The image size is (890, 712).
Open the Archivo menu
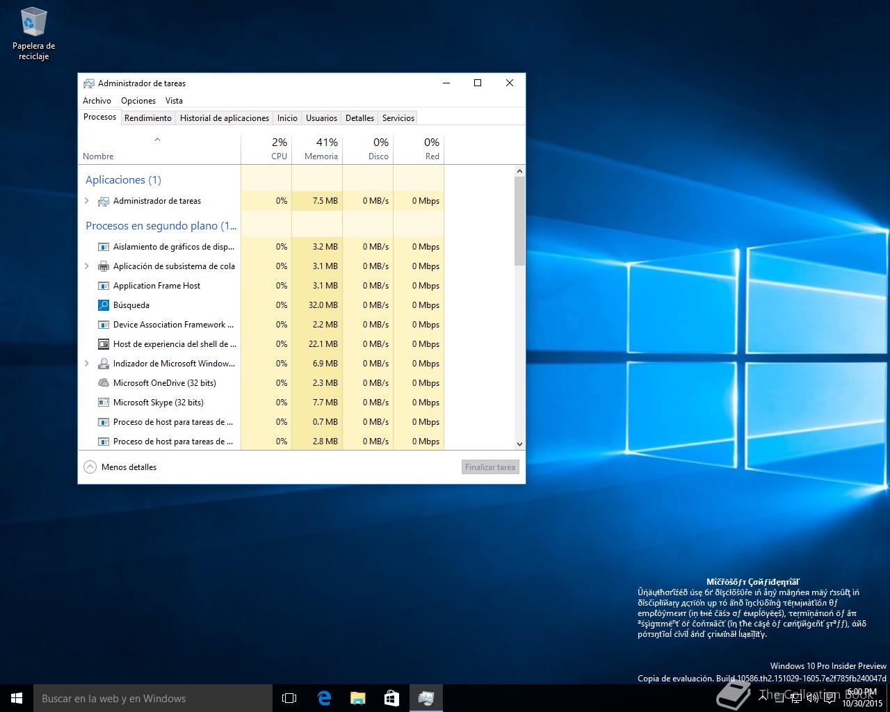click(97, 101)
